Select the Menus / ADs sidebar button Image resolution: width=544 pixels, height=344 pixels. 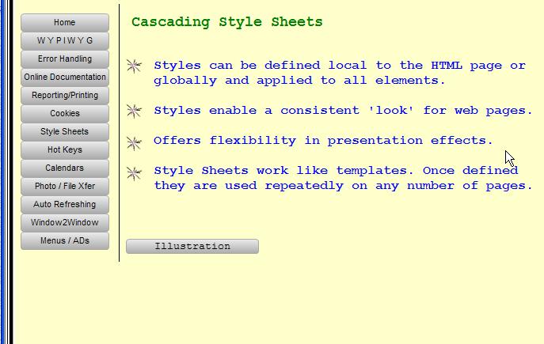[65, 241]
